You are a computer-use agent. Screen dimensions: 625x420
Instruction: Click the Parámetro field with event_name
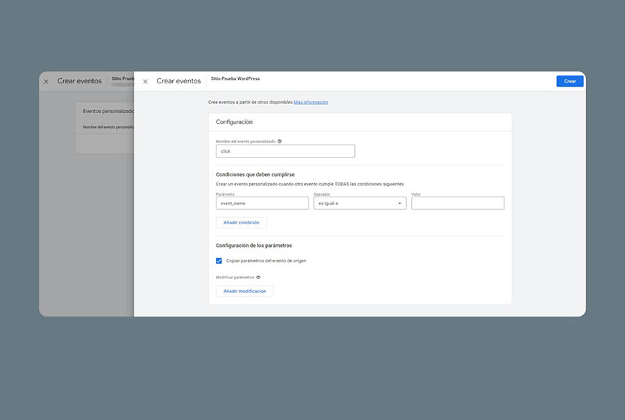(262, 203)
